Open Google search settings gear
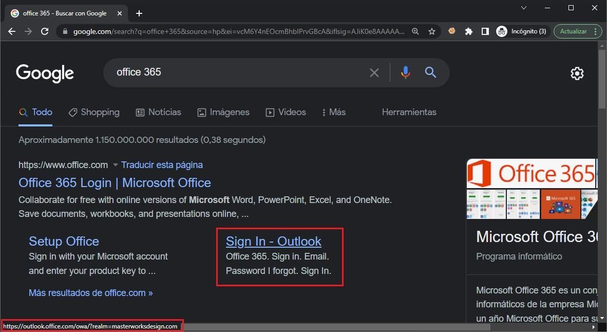607x332 pixels. [577, 73]
